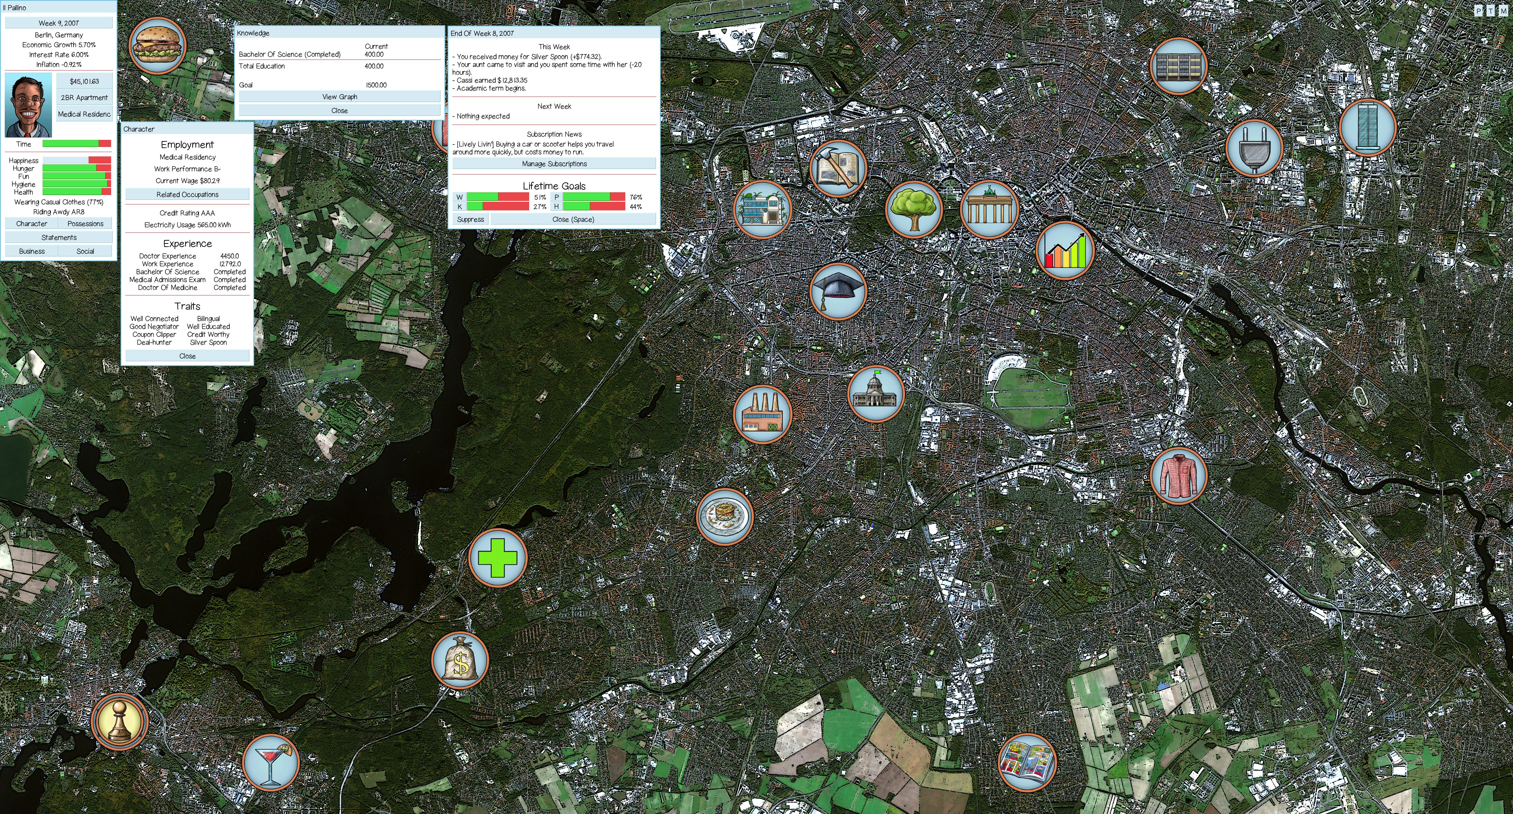Image resolution: width=1513 pixels, height=814 pixels.
Task: Click View Graph in Knowledge panel
Action: click(x=340, y=97)
